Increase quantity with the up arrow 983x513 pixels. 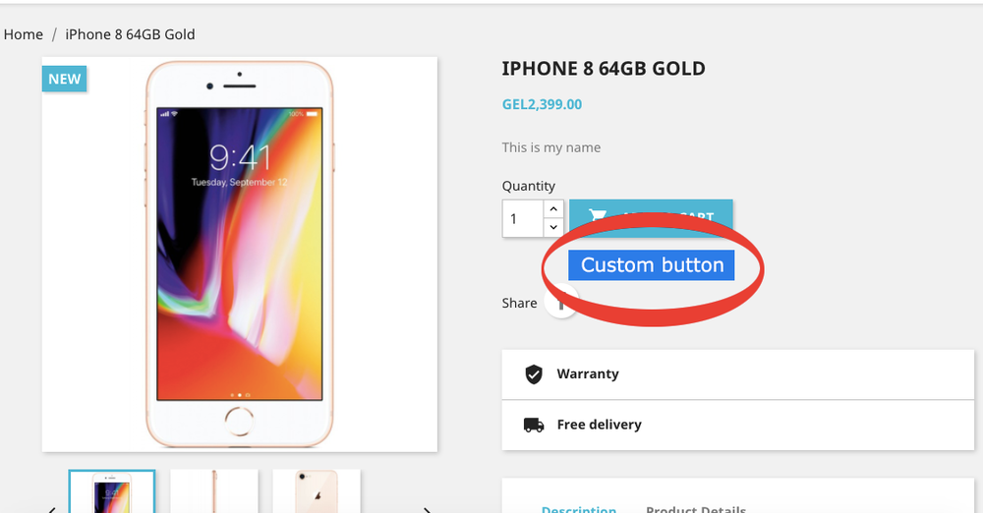552,209
